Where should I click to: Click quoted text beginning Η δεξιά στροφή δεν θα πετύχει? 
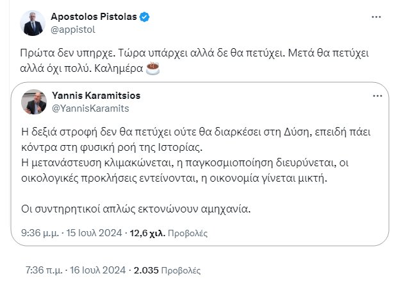pyautogui.click(x=192, y=133)
